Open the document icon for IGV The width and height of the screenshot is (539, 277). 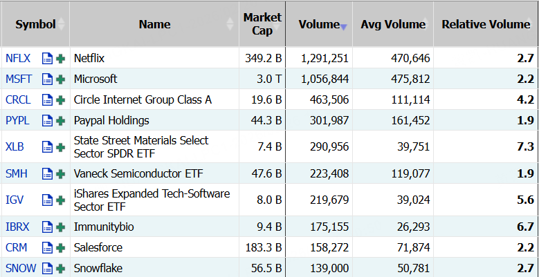coord(47,200)
